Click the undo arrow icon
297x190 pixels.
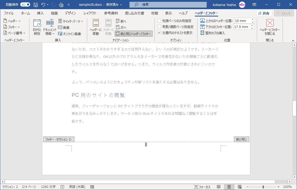[x=43, y=5]
